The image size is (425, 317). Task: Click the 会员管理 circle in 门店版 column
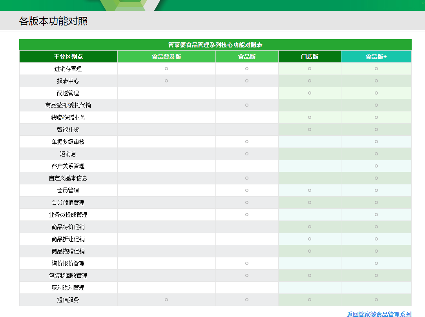(x=310, y=190)
